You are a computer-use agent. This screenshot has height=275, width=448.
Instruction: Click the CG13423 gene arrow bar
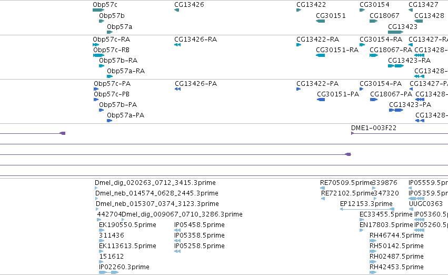[396, 32]
